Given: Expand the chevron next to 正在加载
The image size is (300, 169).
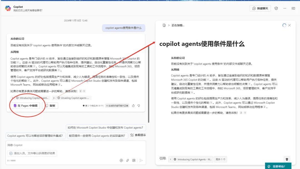Looking at the screenshot, I should 169,25.
